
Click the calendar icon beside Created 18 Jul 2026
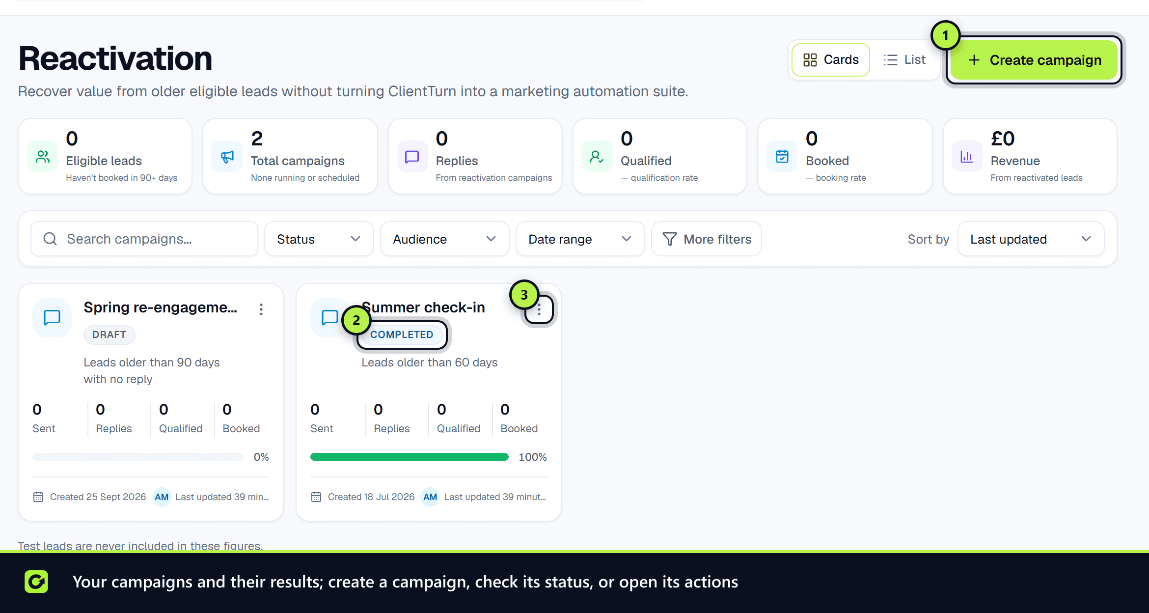(x=316, y=497)
